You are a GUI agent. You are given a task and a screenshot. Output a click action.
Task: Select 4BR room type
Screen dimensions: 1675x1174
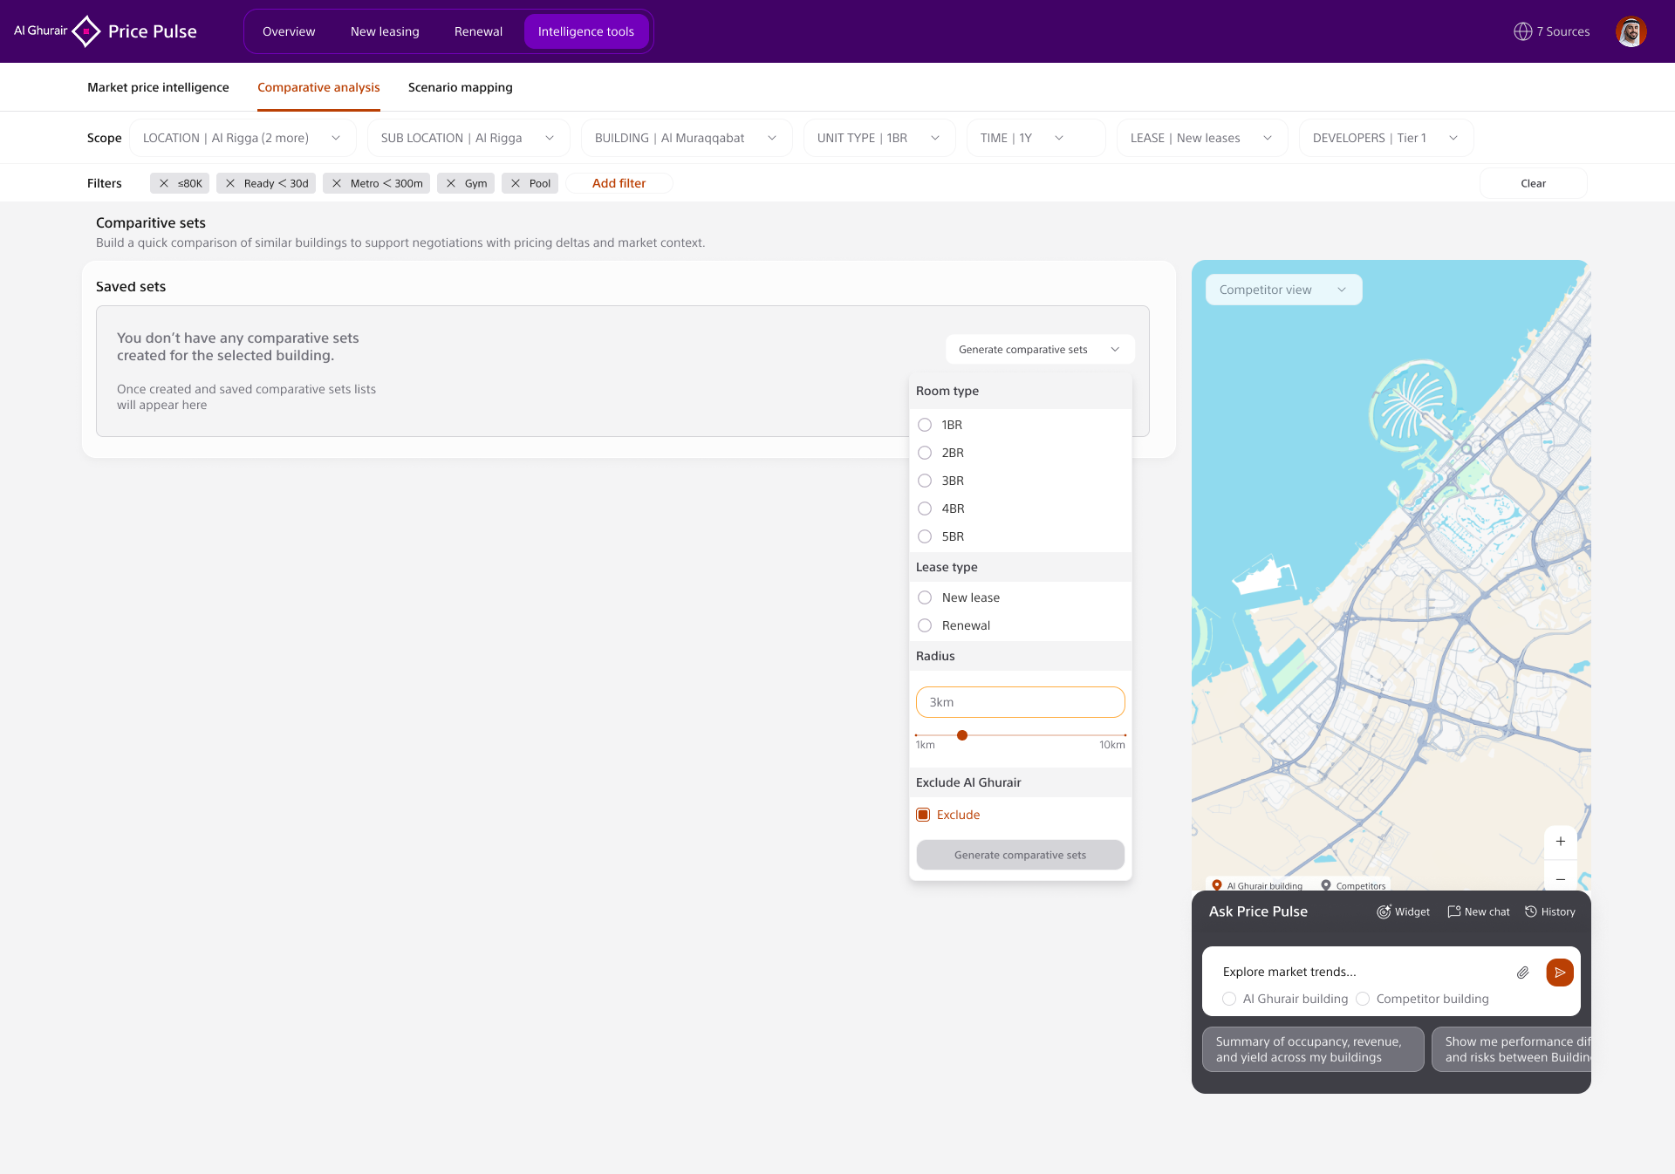[925, 509]
